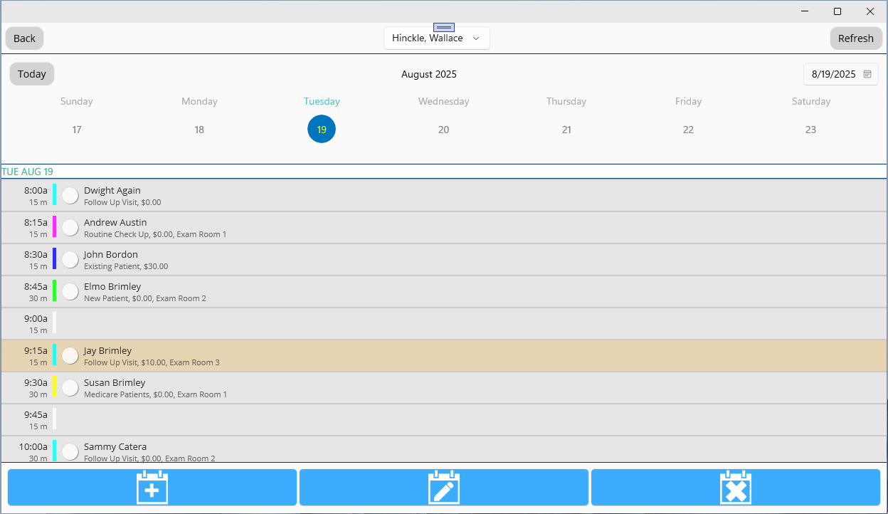888x514 pixels.
Task: Select Friday 22 in week view
Action: click(689, 130)
